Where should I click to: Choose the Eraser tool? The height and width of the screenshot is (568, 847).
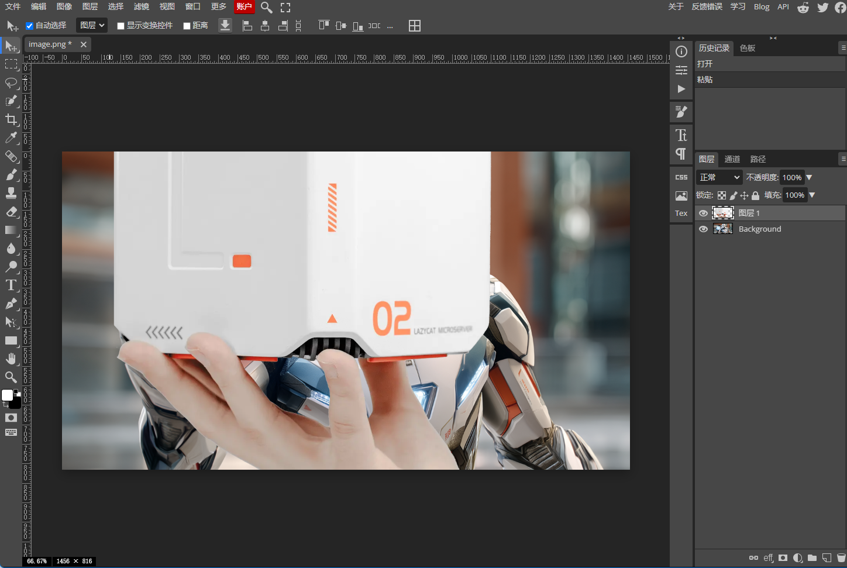11,212
